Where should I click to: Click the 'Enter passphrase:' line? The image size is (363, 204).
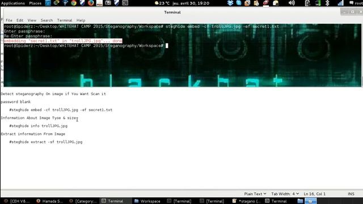[24, 32]
